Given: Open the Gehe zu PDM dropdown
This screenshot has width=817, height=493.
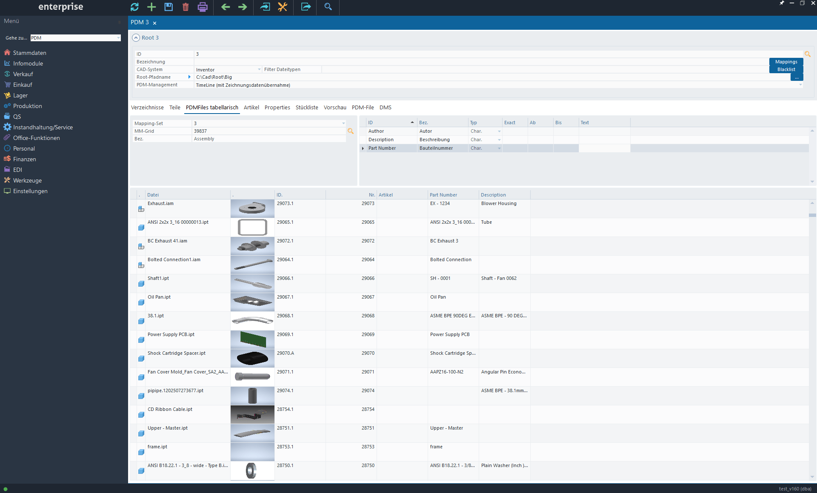Looking at the screenshot, I should pyautogui.click(x=118, y=38).
